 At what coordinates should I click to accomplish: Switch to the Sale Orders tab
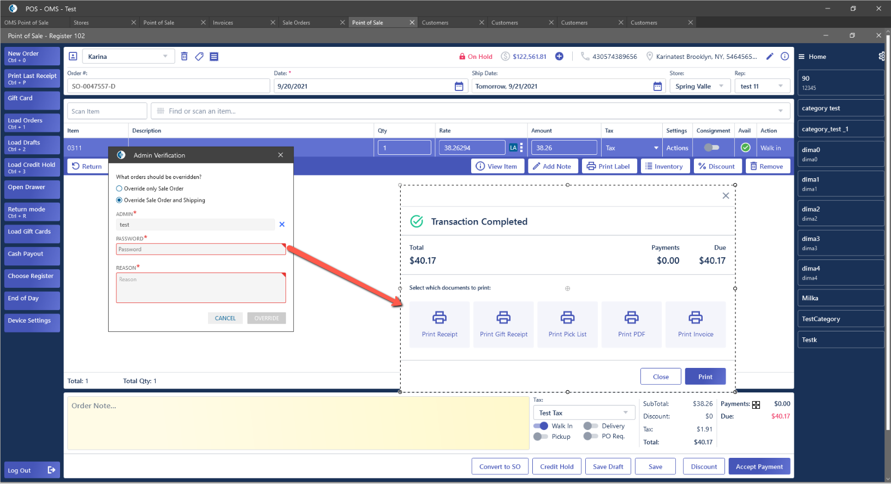click(x=296, y=23)
